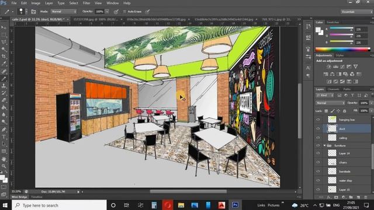Lock image pixels brush icon
374x210 pixels.
(333, 111)
